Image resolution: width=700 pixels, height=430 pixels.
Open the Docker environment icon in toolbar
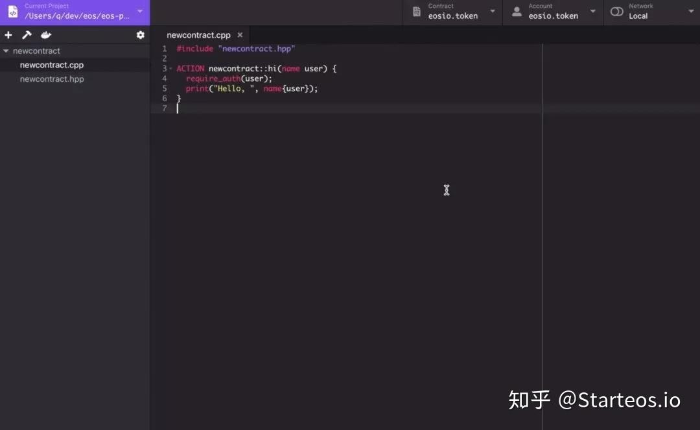point(45,35)
